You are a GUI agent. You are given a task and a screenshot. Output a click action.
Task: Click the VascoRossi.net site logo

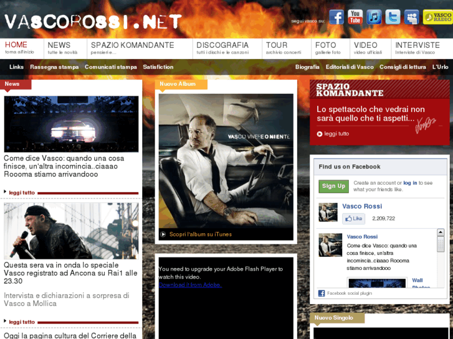[93, 22]
